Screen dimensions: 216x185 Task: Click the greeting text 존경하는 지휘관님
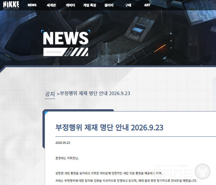tap(67, 158)
